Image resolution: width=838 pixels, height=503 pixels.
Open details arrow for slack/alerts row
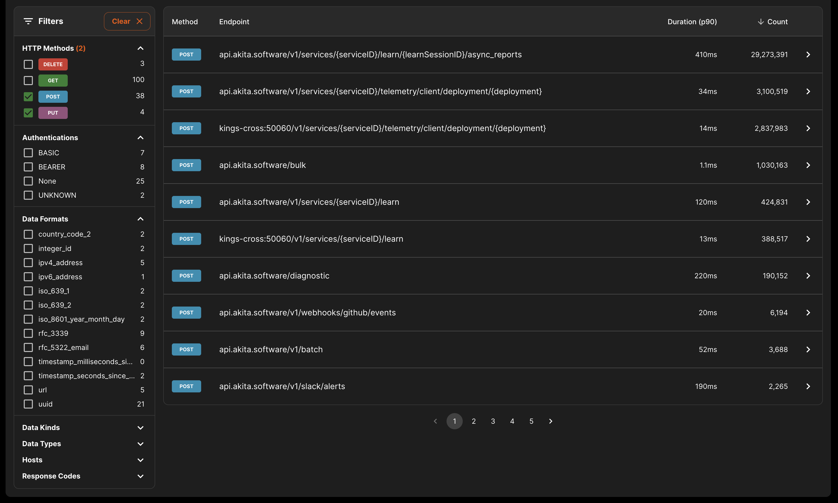coord(808,386)
